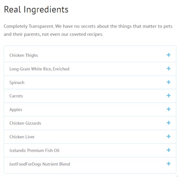178x177 pixels.
Task: Click plus icon beside Long-Grain White Rice
Action: [169, 68]
